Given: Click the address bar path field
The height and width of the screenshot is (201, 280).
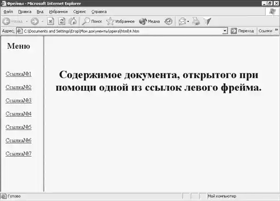Looking at the screenshot, I should point(122,31).
